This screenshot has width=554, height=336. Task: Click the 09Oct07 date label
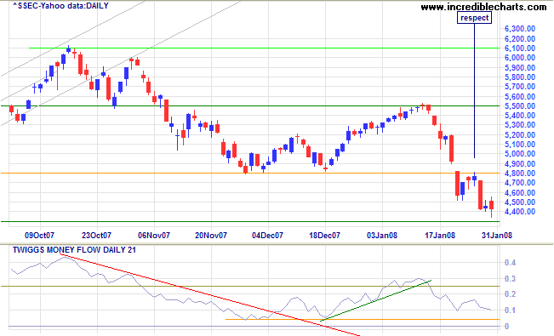tap(39, 236)
